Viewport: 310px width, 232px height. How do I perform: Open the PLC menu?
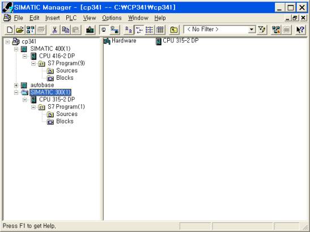71,18
